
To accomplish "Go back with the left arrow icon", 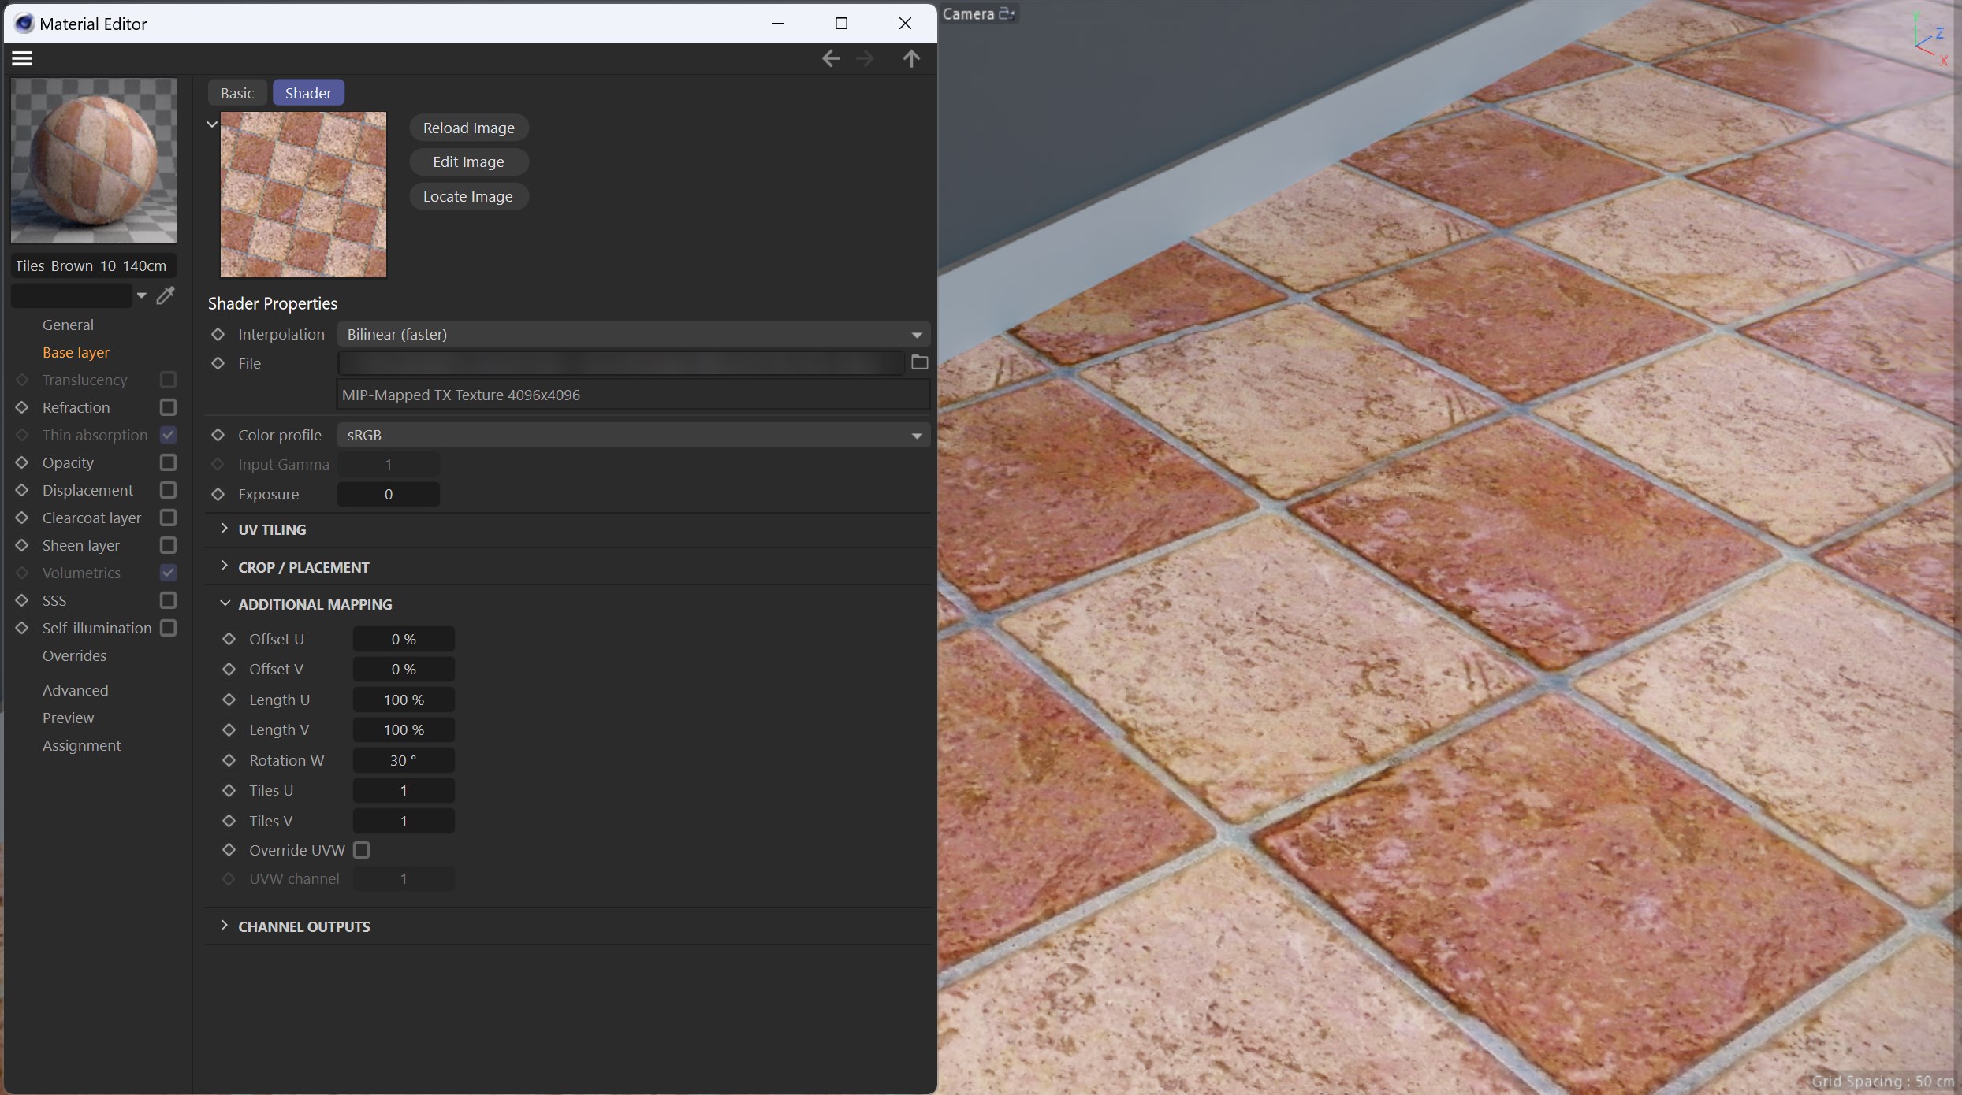I will (830, 58).
